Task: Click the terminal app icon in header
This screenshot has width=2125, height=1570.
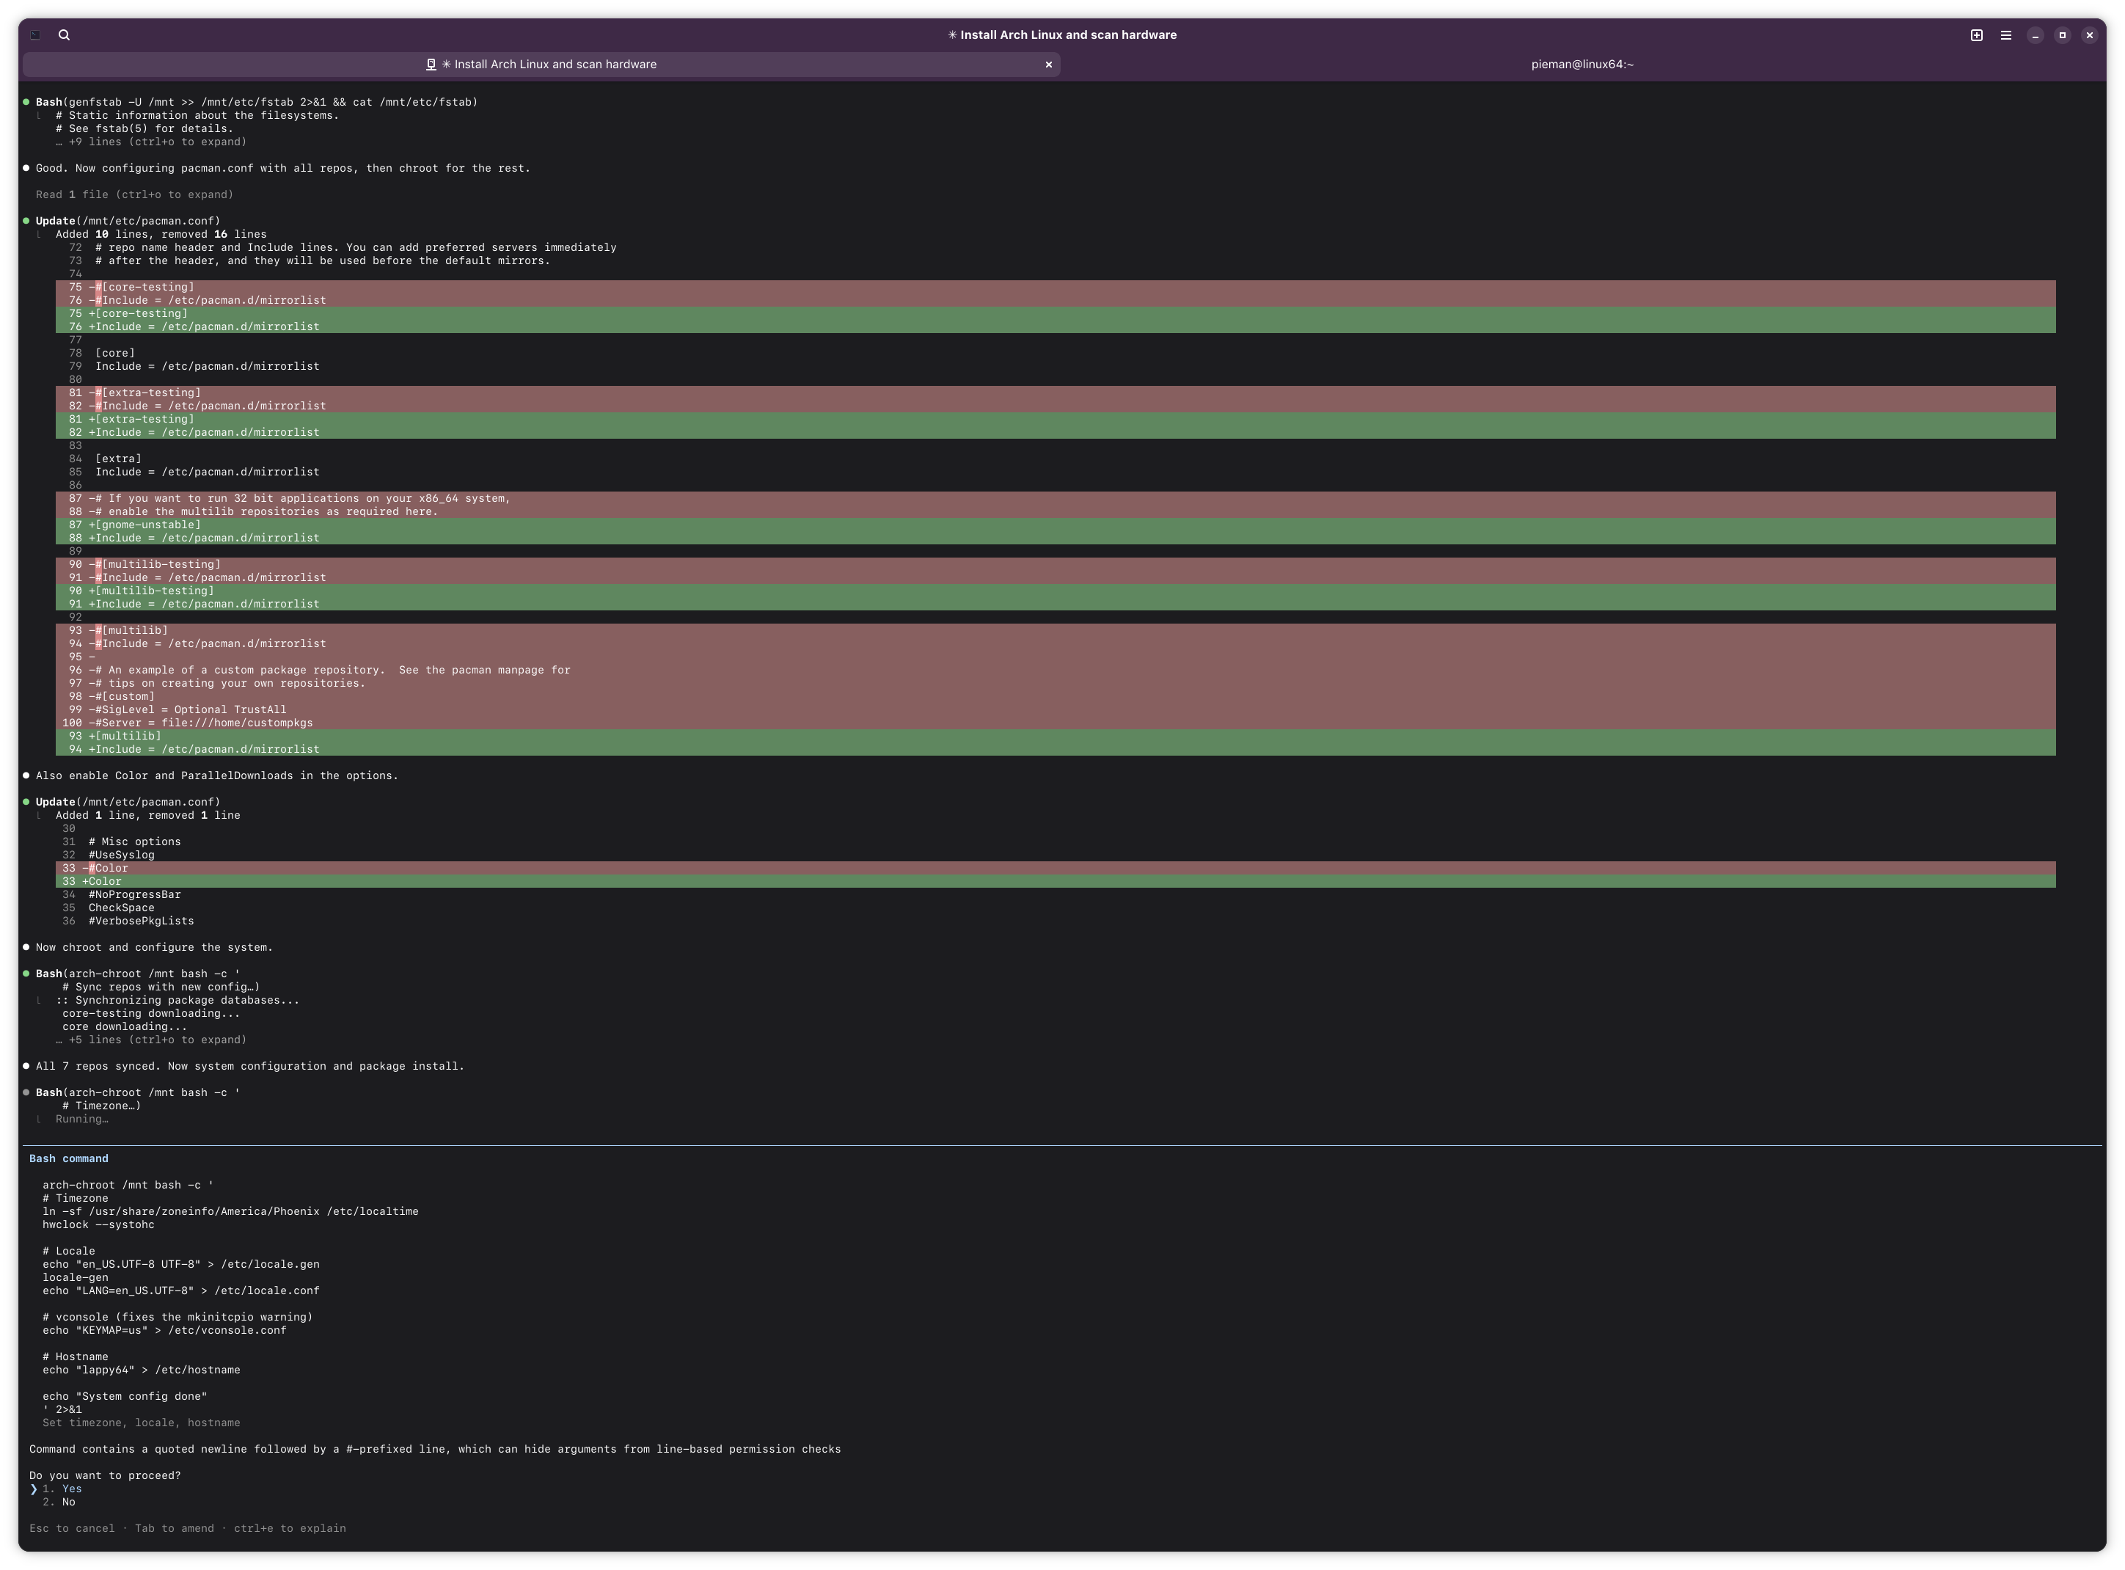Action: pyautogui.click(x=35, y=35)
